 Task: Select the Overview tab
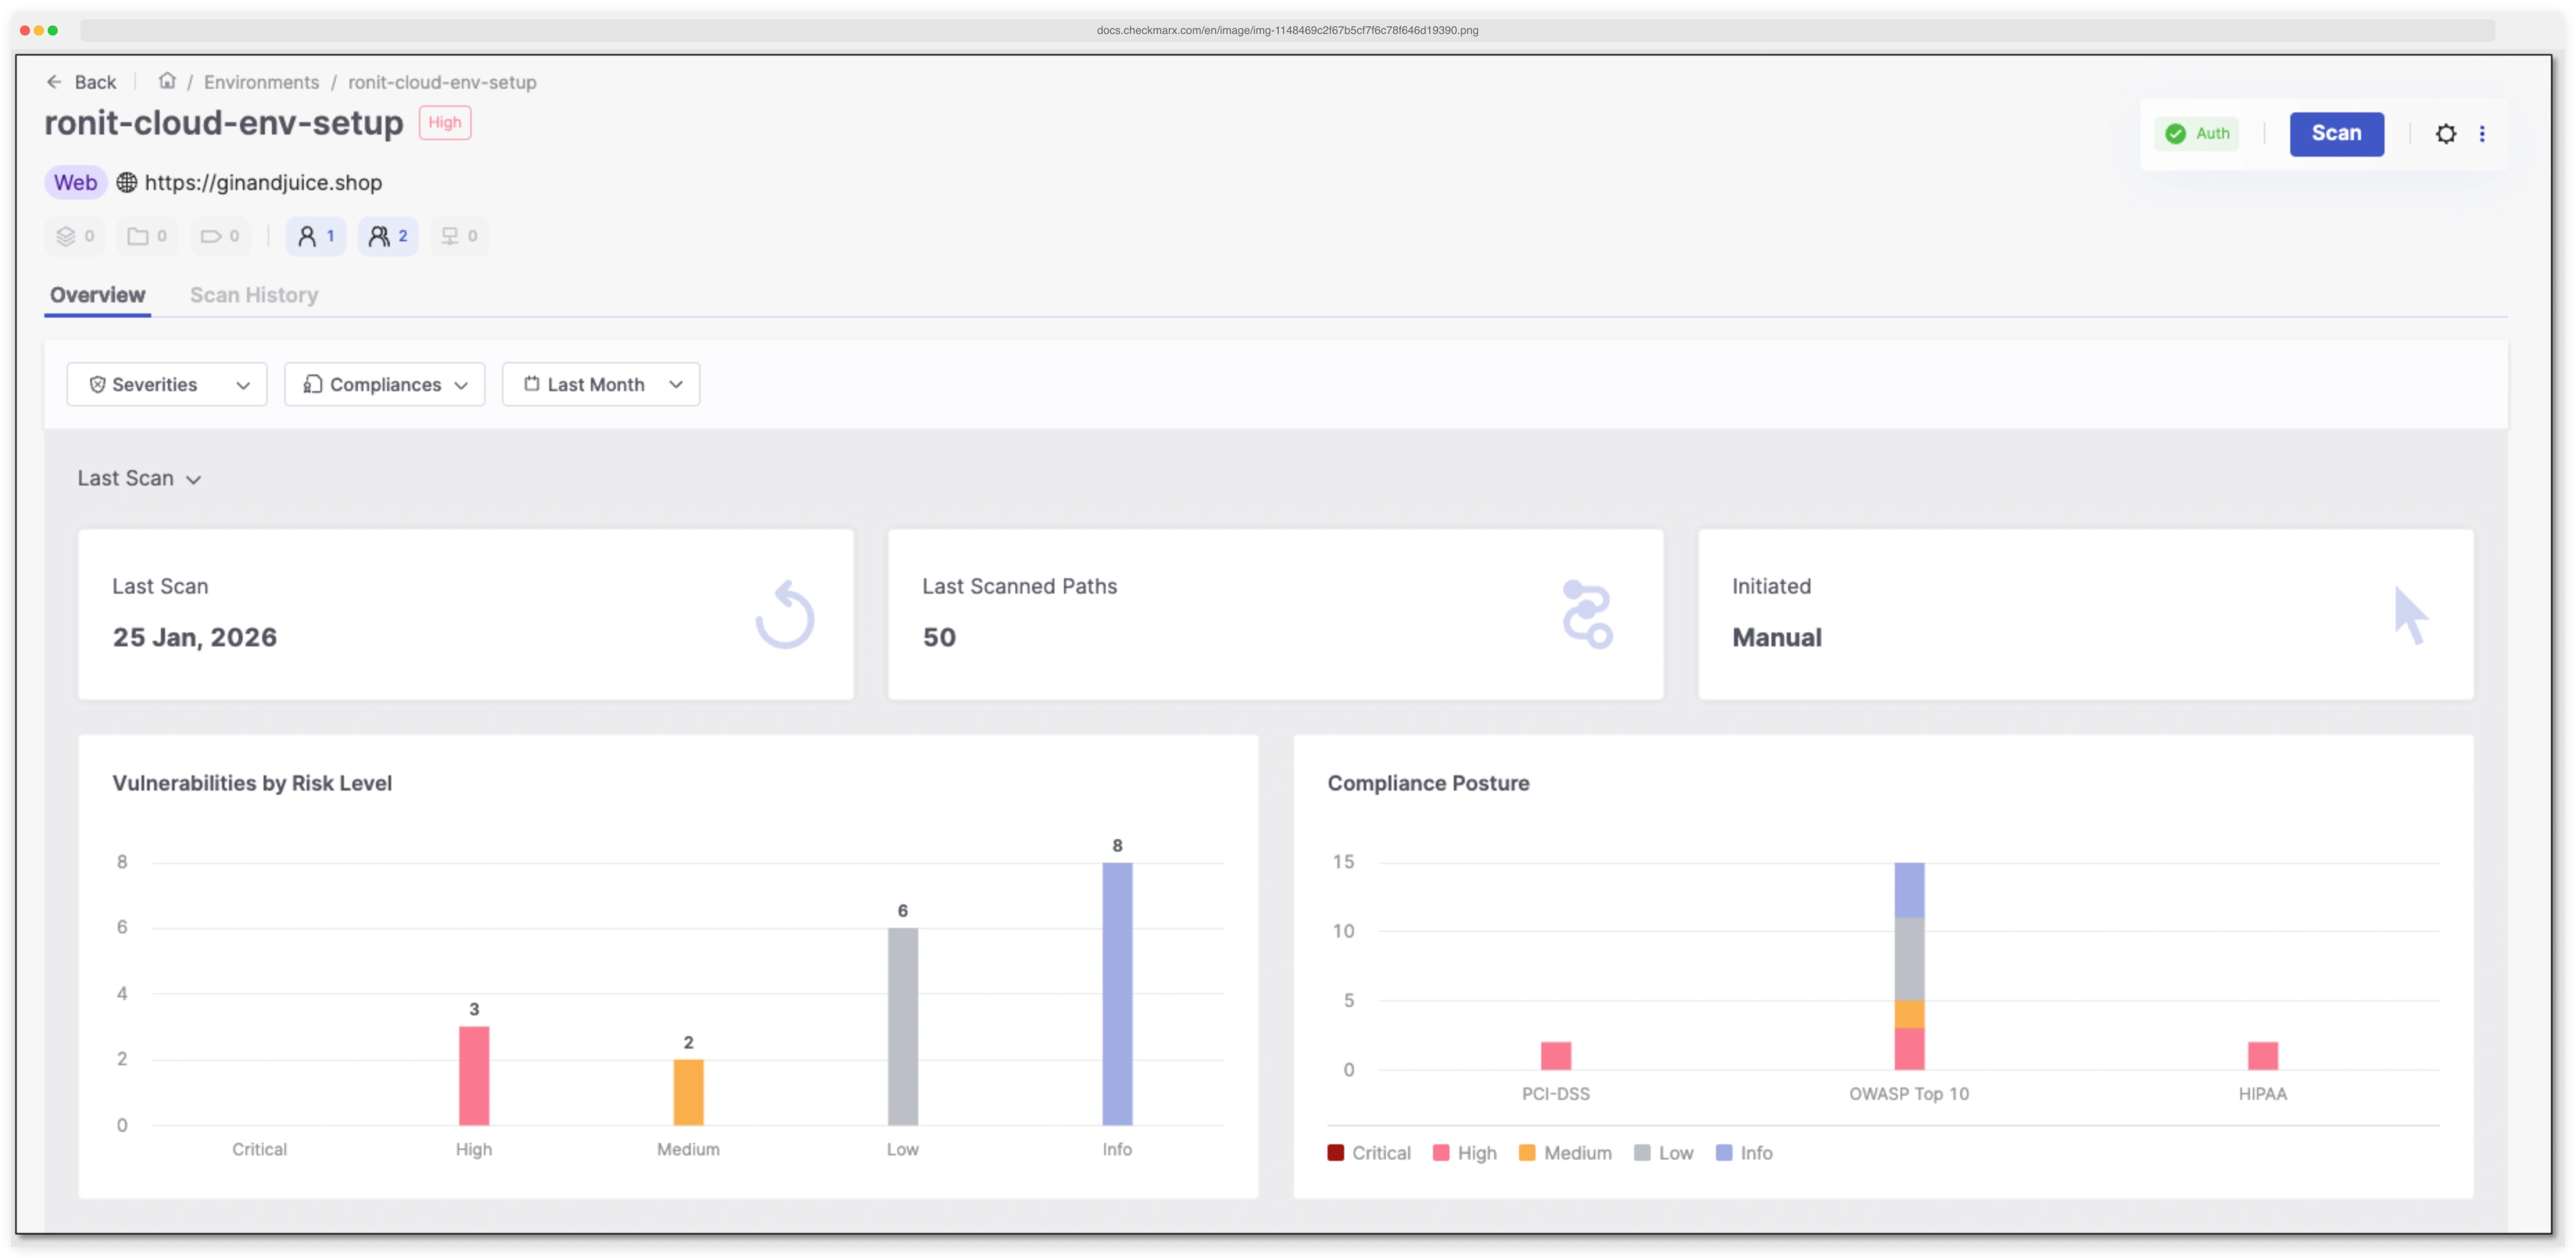pos(97,294)
